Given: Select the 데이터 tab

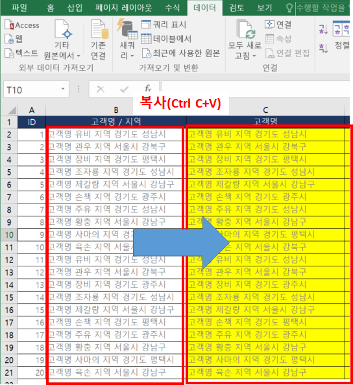Looking at the screenshot, I should (x=205, y=8).
